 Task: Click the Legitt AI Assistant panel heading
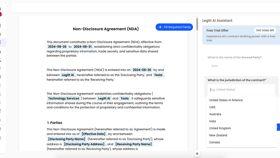[x=217, y=21]
